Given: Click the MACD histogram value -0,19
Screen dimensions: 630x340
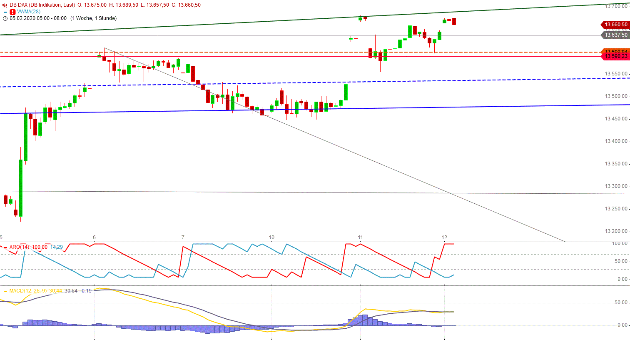Looking at the screenshot, I should point(86,291).
